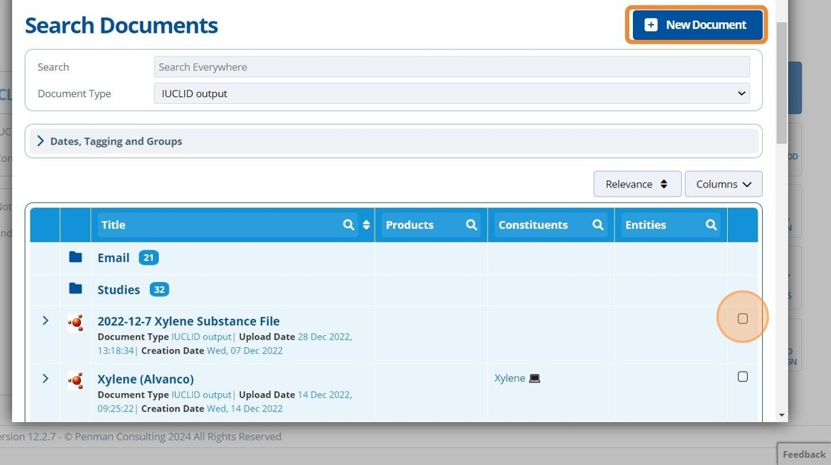Viewport: 831px width, 465px height.
Task: Click the Entities column search icon
Action: pyautogui.click(x=712, y=225)
